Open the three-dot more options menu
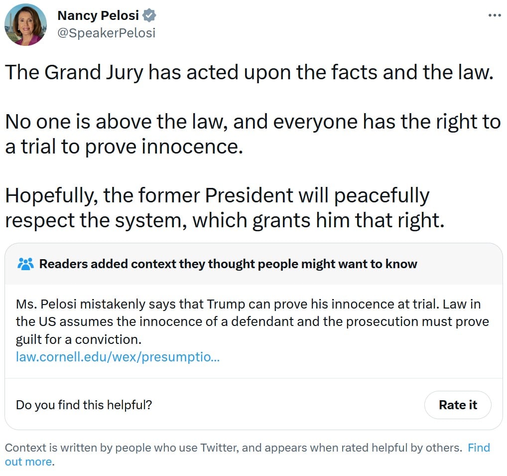This screenshot has width=507, height=476. [495, 15]
